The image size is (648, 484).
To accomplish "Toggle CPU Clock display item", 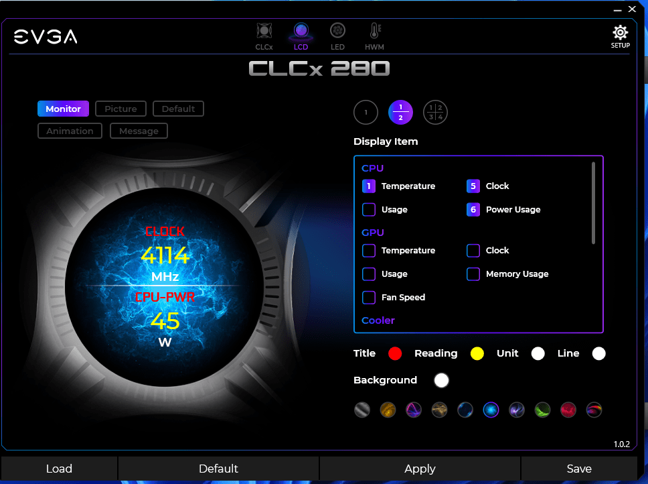I will click(473, 186).
